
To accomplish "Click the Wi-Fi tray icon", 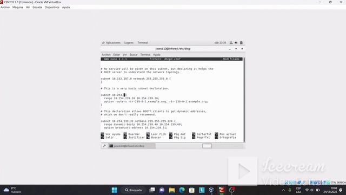I will (307, 190).
